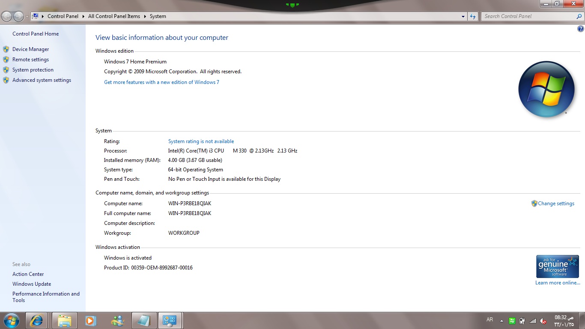Get more features with new Windows 7 edition

pos(161,82)
